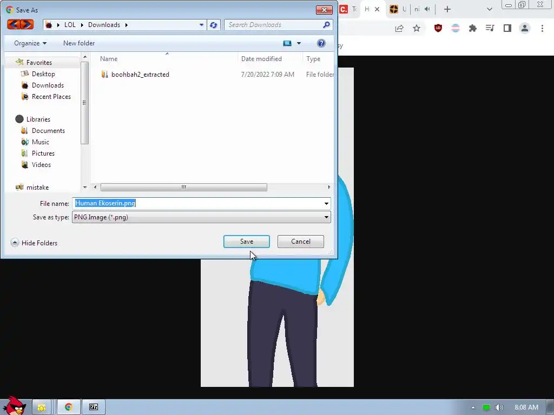554x415 pixels.
Task: Create a New folder
Action: pyautogui.click(x=79, y=43)
